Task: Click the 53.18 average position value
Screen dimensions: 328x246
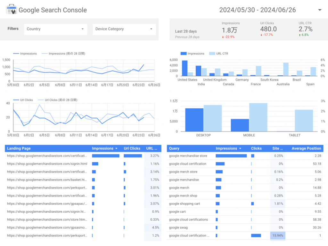Action: (x=317, y=164)
